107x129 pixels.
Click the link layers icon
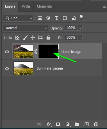39,124
